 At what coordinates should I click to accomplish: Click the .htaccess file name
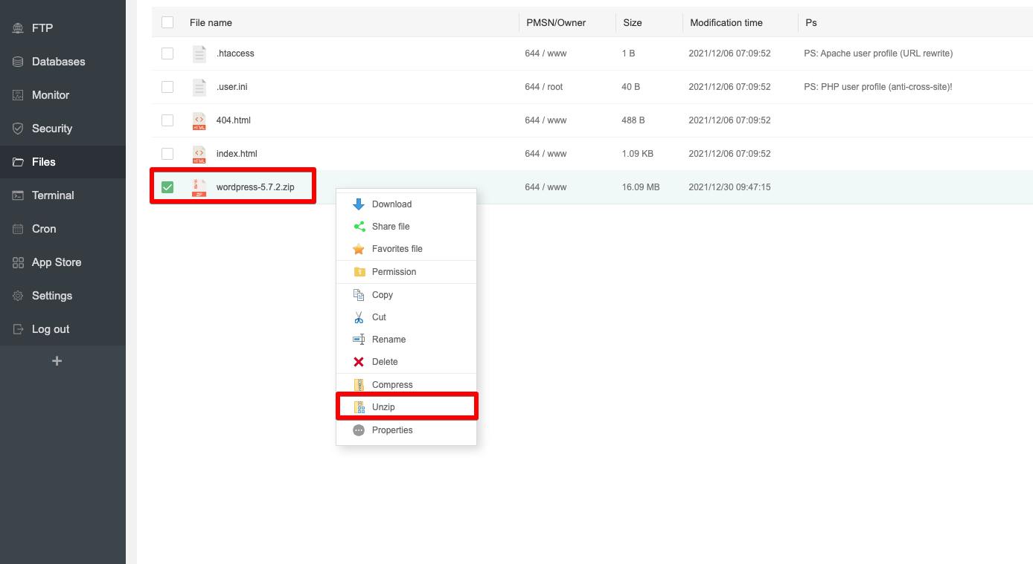[x=235, y=54]
